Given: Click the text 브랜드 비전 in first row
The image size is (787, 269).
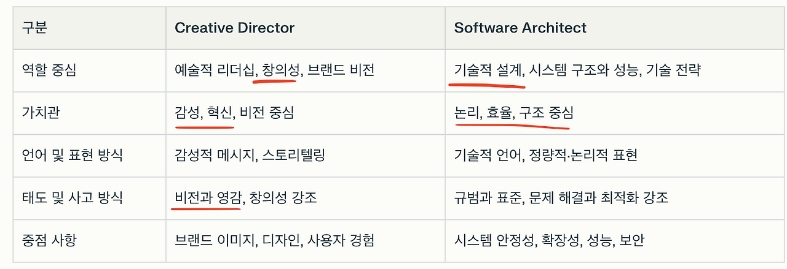Looking at the screenshot, I should point(341,70).
